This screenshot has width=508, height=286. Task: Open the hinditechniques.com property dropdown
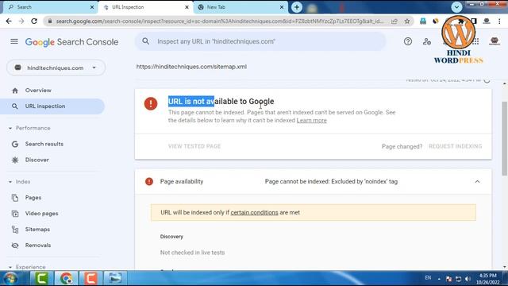[56, 68]
